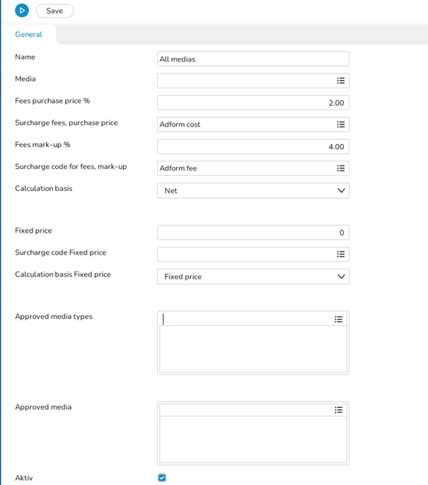Expand Calculation basis Fixed price dropdown

341,276
